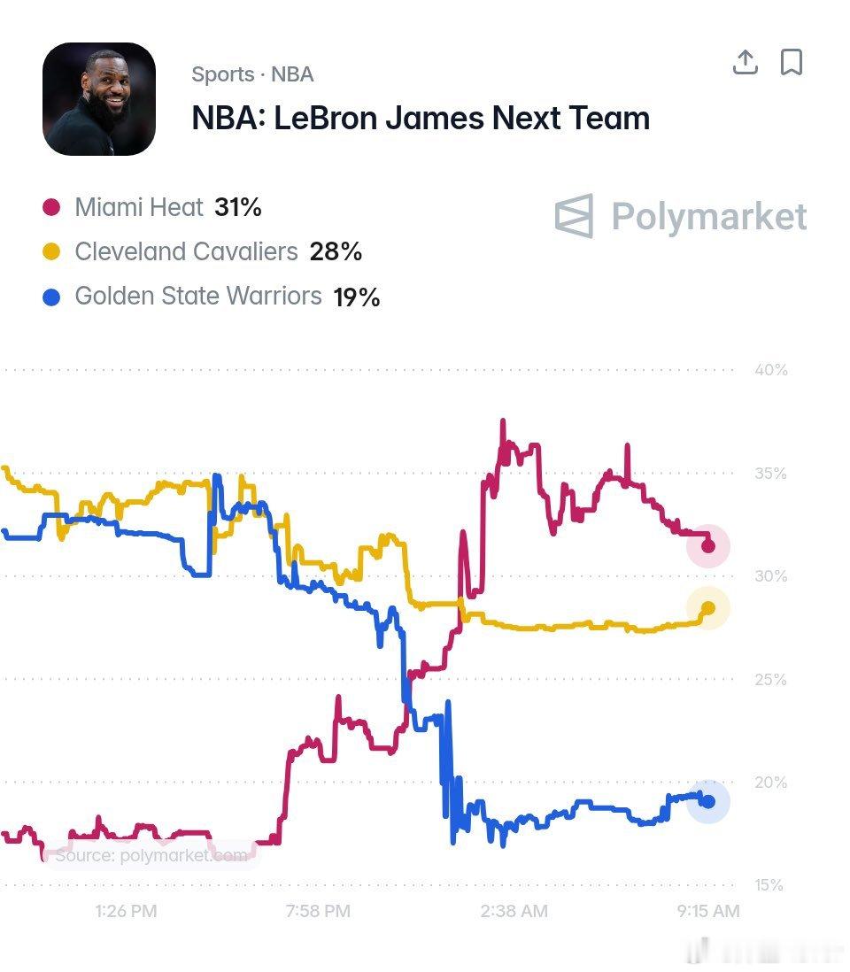
Task: Select the Cleveland Cavaliers yellow legend dot
Action: (x=51, y=251)
